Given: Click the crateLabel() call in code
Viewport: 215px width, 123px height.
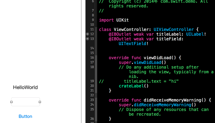Looking at the screenshot, I should pos(134,86).
